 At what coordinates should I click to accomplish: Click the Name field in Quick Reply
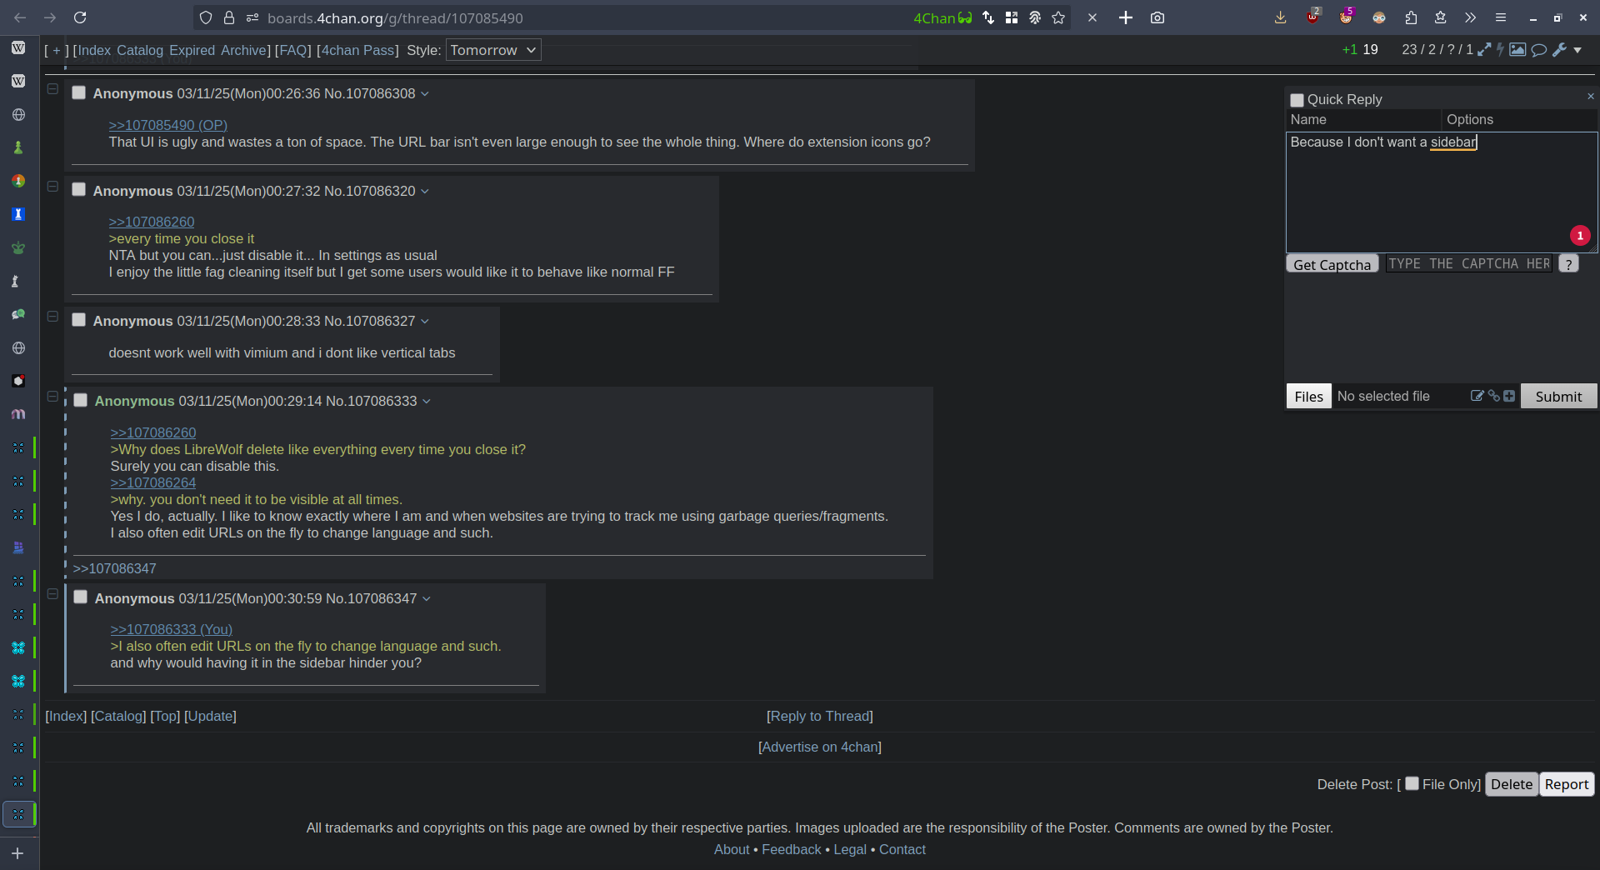[x=1363, y=120]
